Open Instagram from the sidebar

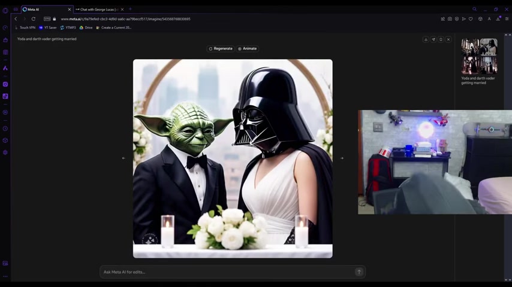5,84
